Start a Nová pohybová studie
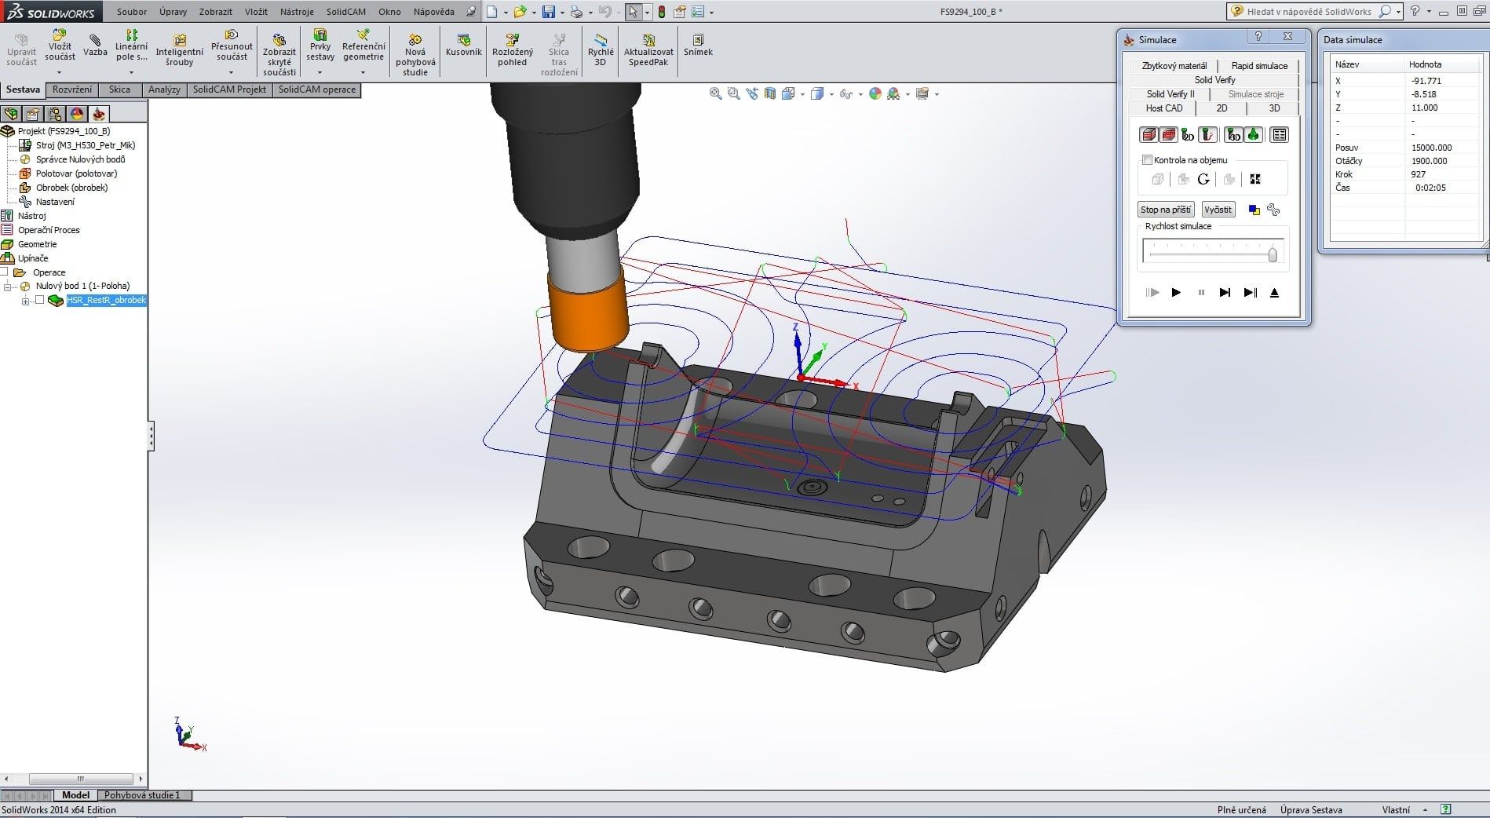Image resolution: width=1490 pixels, height=818 pixels. click(415, 55)
